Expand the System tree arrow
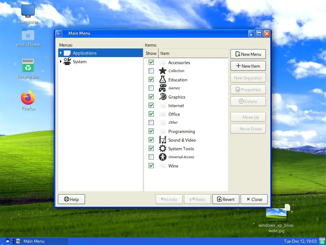The image size is (326, 245). point(61,62)
